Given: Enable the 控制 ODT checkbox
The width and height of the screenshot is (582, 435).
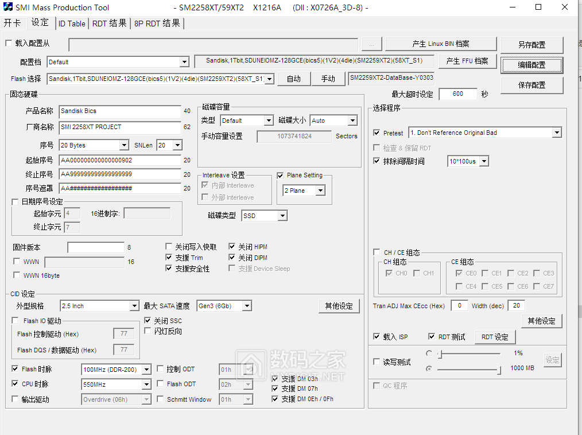Looking at the screenshot, I should click(x=160, y=368).
